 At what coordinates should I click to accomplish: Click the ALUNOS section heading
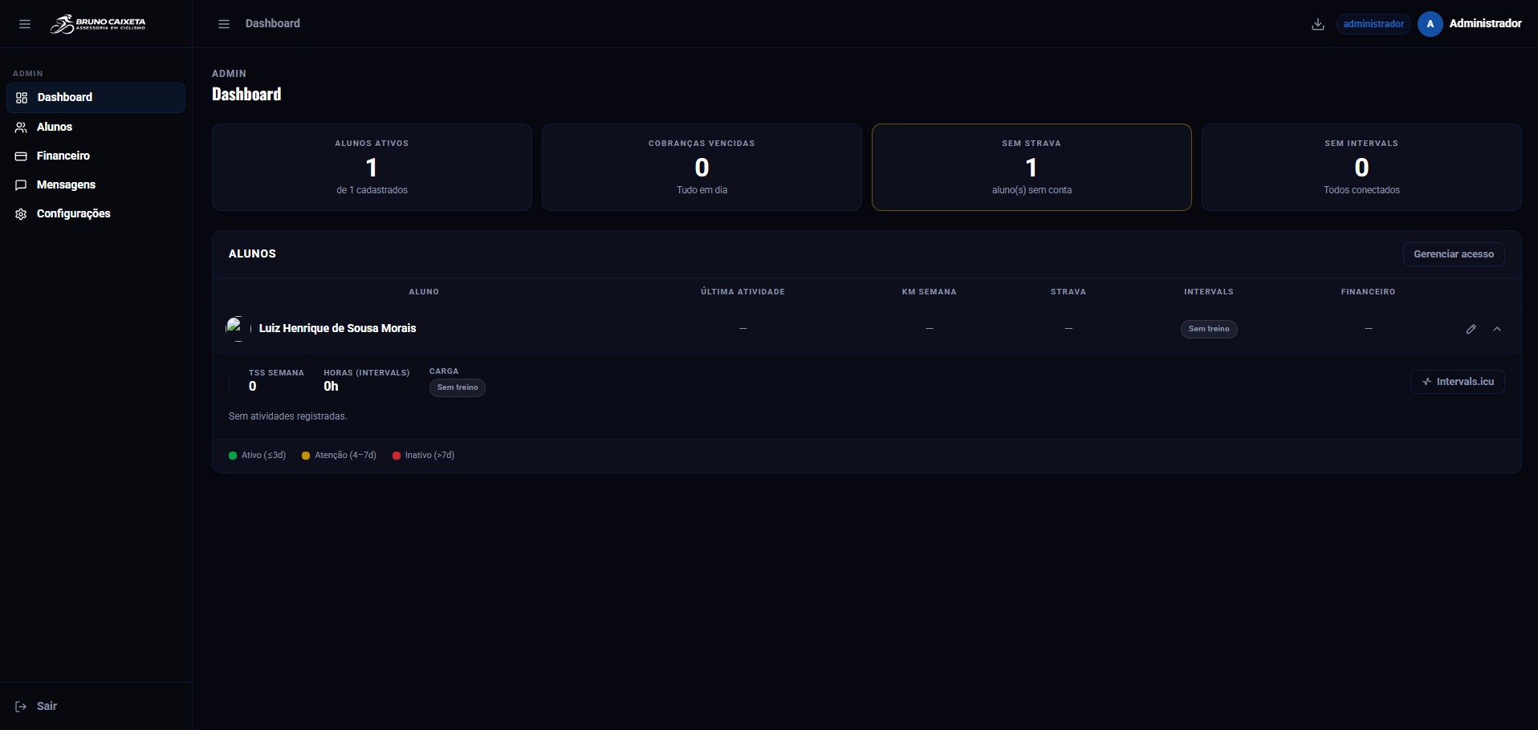(252, 253)
